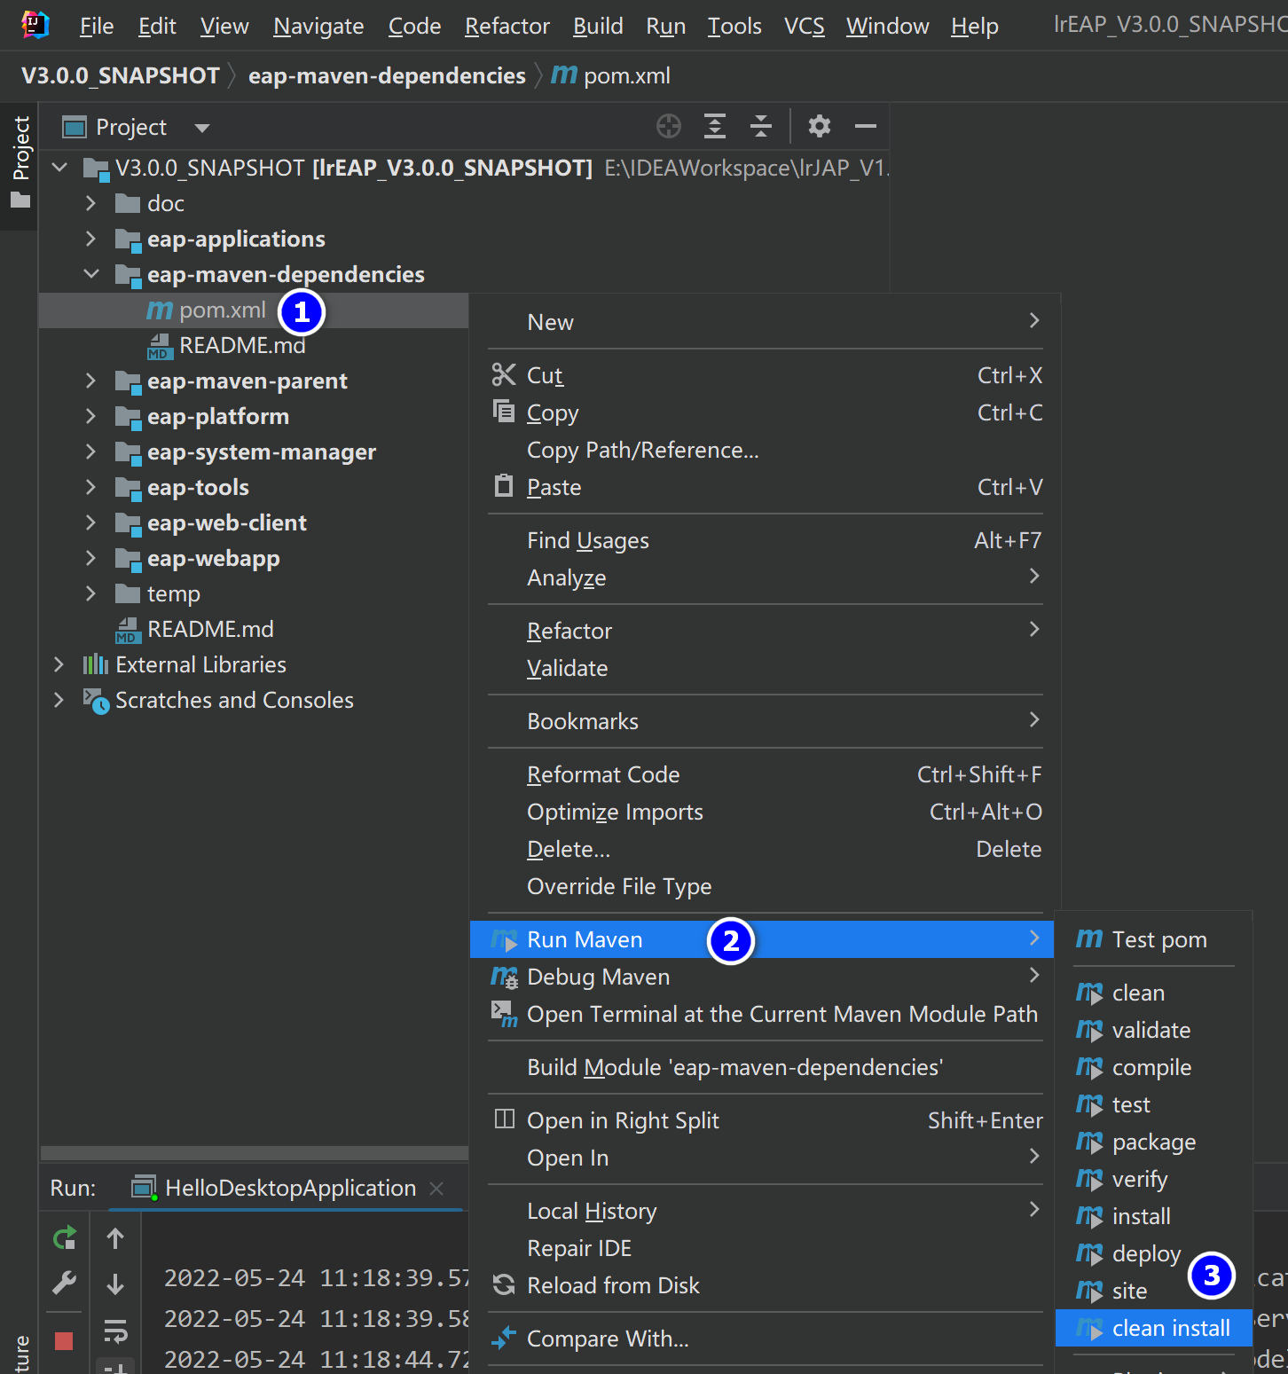Screen dimensions: 1288x1374
Task: Expand the temp folder
Action: tap(90, 593)
